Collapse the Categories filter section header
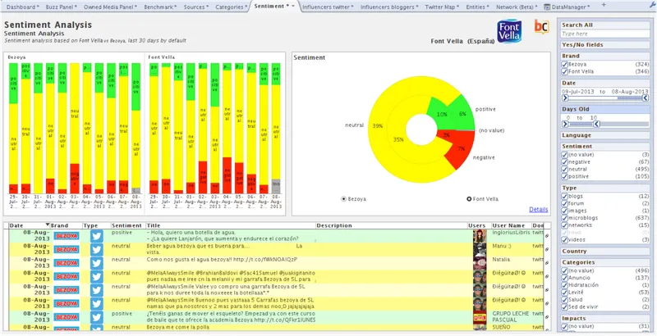The width and height of the screenshot is (657, 336). [605, 262]
